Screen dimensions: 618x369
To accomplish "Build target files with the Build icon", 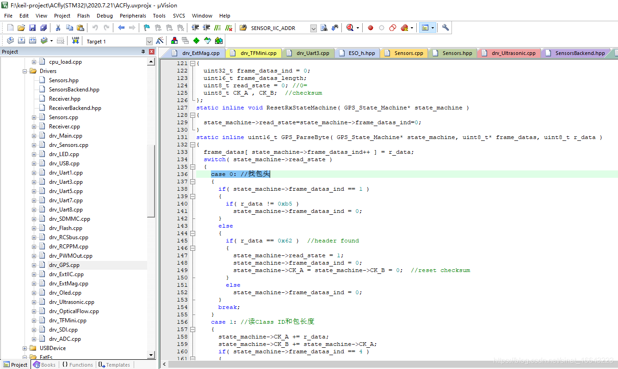I will 21,41.
